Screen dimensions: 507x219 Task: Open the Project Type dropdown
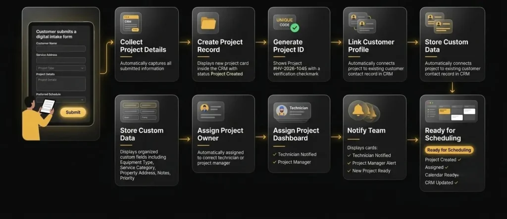(x=61, y=68)
